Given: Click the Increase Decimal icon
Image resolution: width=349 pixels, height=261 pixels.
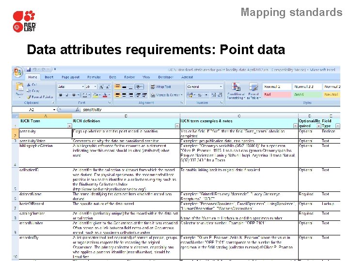Looking at the screenshot, I should (x=213, y=95).
